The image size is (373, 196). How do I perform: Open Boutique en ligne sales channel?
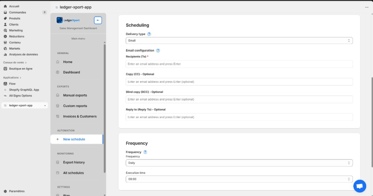pos(20,69)
